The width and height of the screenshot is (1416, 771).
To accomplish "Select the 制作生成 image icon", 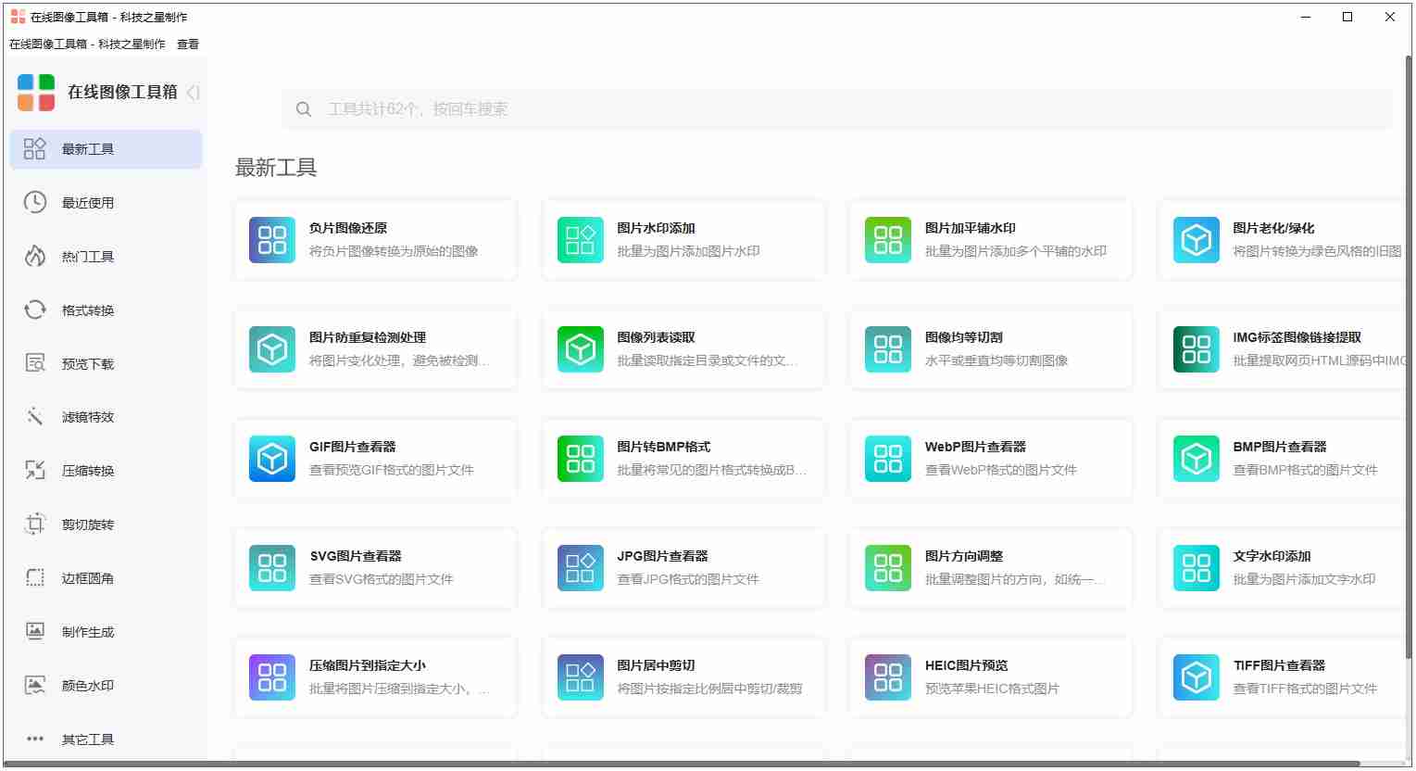I will coord(34,631).
